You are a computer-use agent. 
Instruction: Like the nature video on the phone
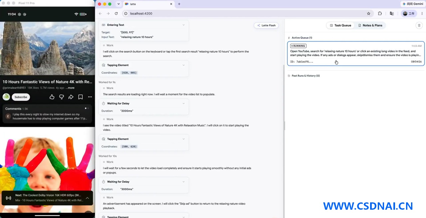point(52,97)
